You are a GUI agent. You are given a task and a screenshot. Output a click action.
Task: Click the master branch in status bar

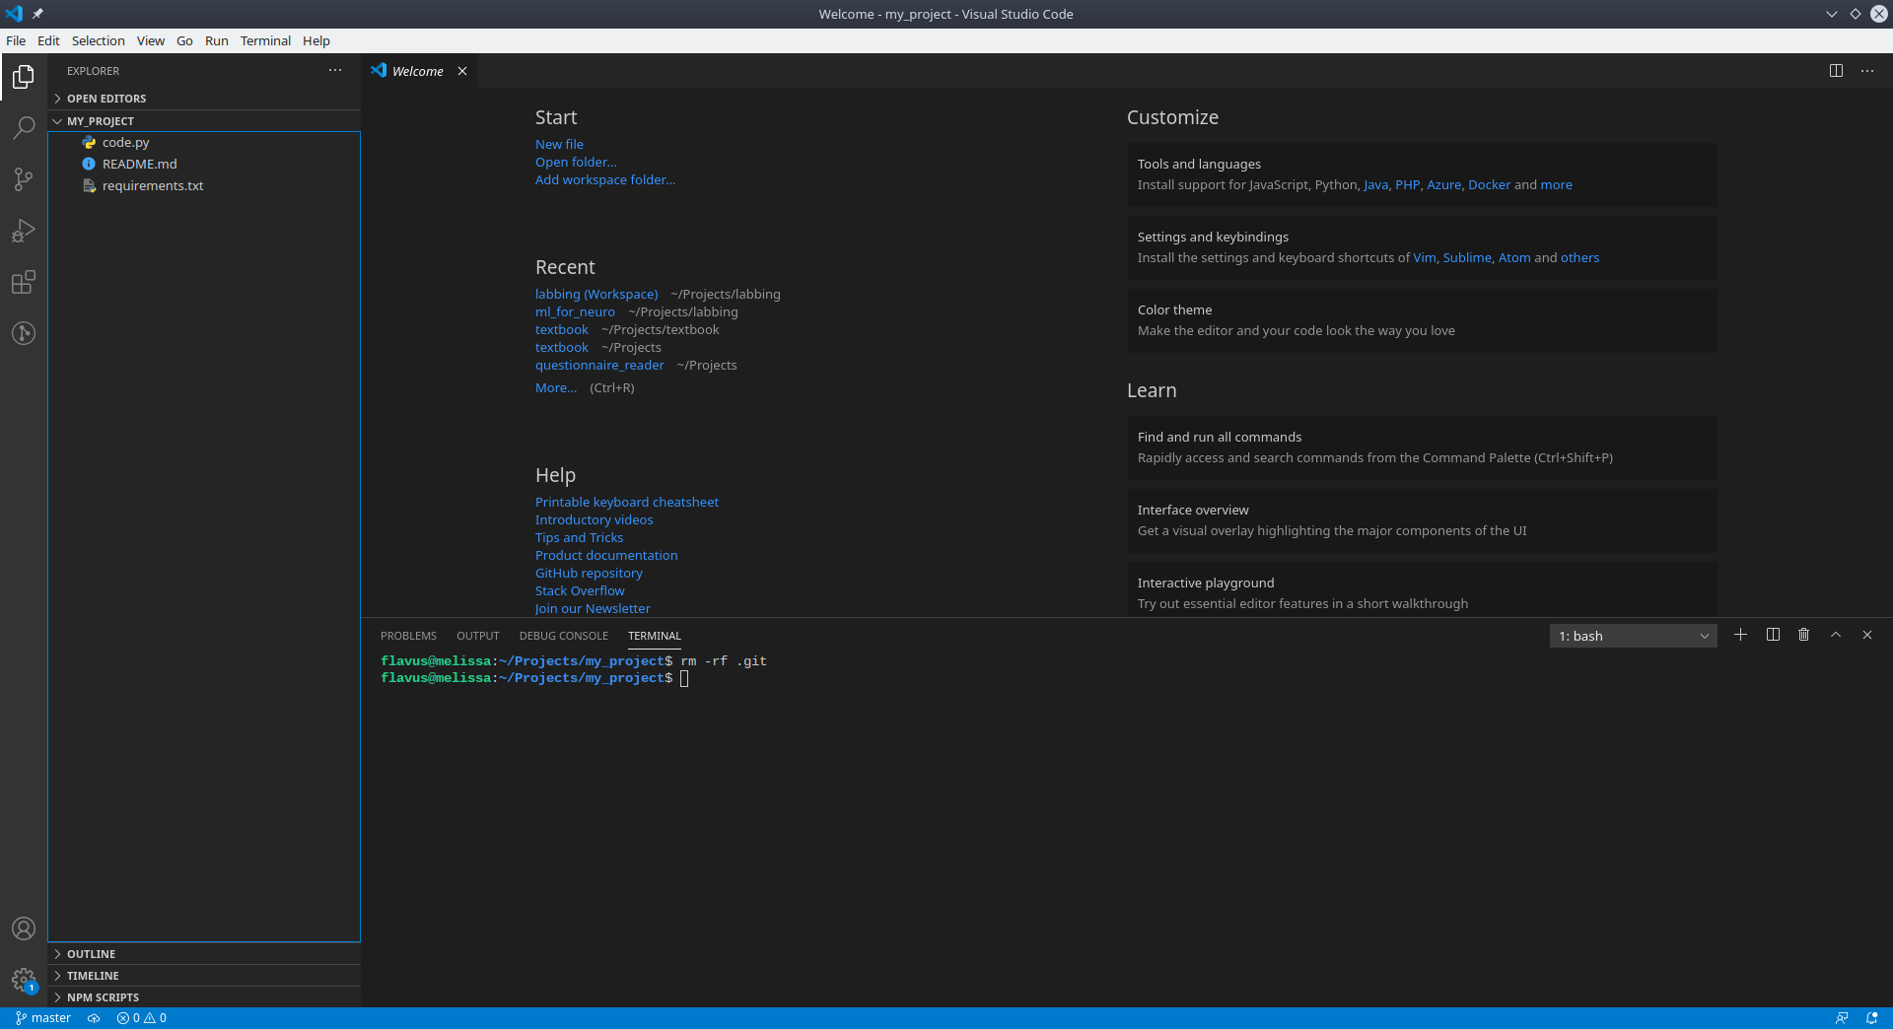coord(43,1018)
